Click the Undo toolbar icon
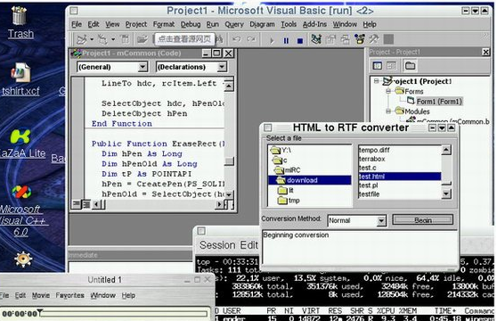497x321 pixels. point(236,39)
